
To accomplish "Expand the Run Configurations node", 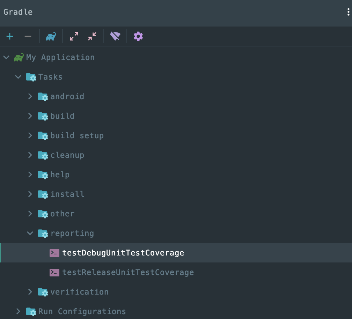I will [x=18, y=311].
